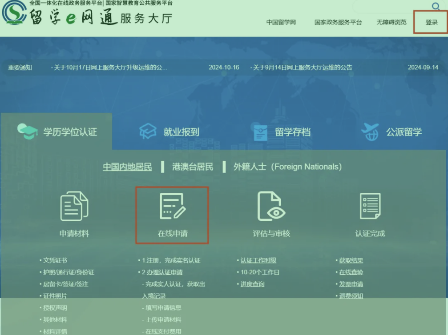Screen dimensions: 448x335
Task: Open the 10月17日 upgrade maintenance notice
Action: (x=110, y=68)
